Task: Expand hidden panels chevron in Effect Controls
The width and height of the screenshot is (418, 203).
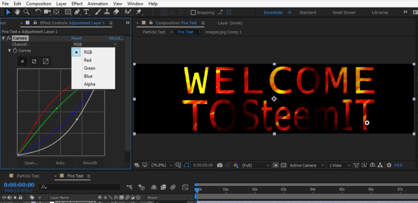Action: [x=128, y=23]
